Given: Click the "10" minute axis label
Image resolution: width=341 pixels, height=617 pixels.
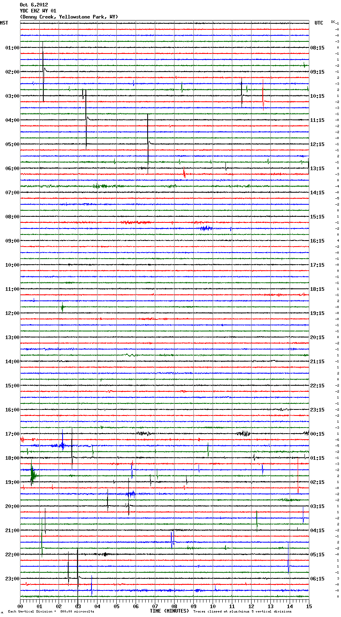Looking at the screenshot, I should pyautogui.click(x=213, y=606).
